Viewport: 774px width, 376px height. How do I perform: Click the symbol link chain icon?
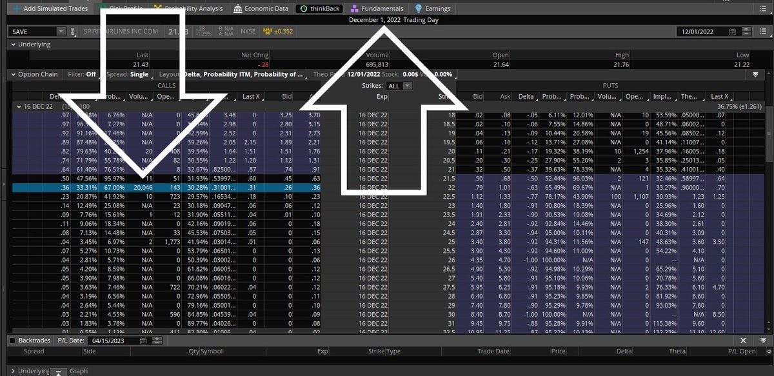(72, 31)
